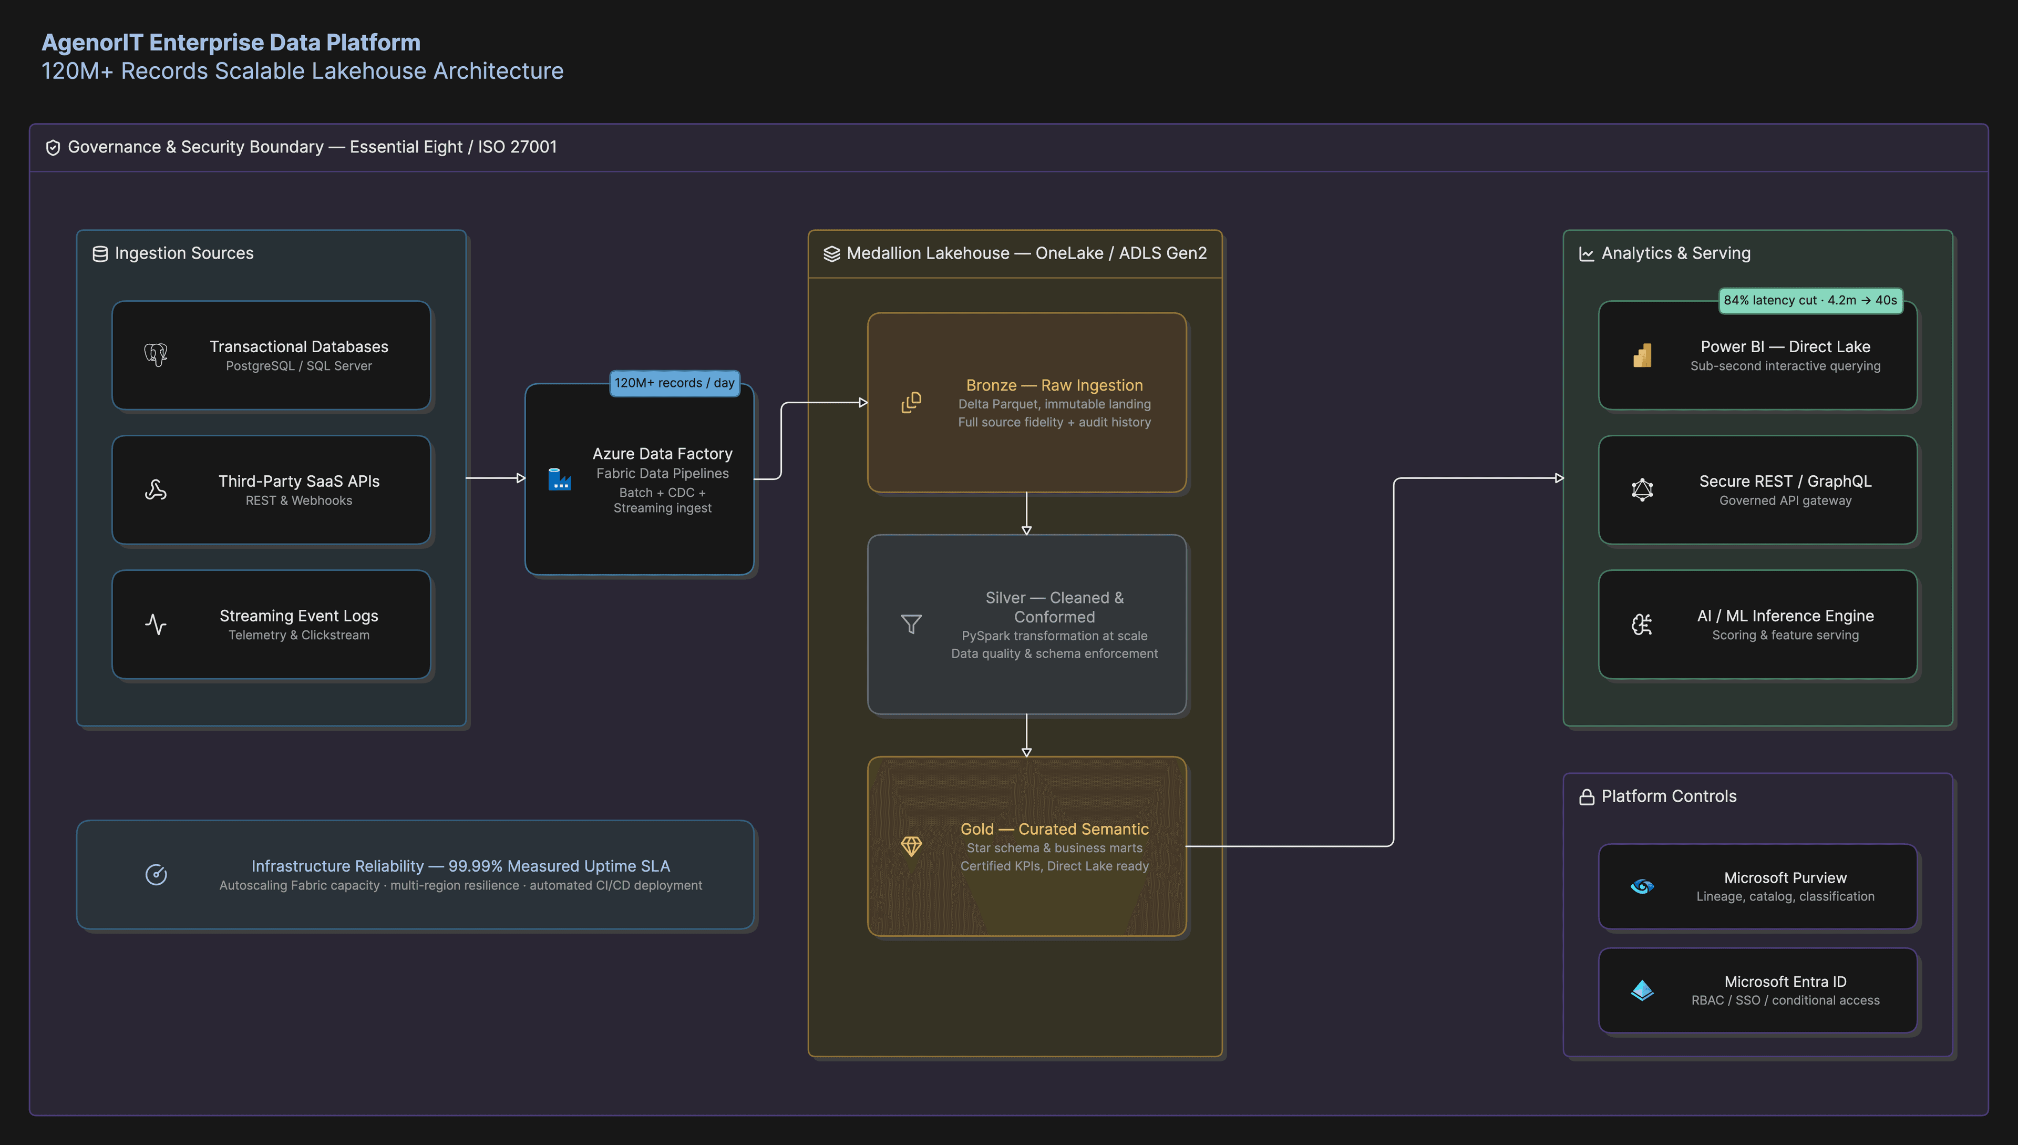Click the Governance & Security Boundary header text
This screenshot has width=2018, height=1145.
312,147
